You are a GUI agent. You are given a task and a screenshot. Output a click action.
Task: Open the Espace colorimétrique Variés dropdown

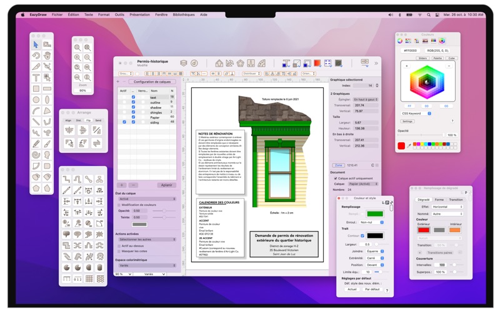(x=147, y=265)
